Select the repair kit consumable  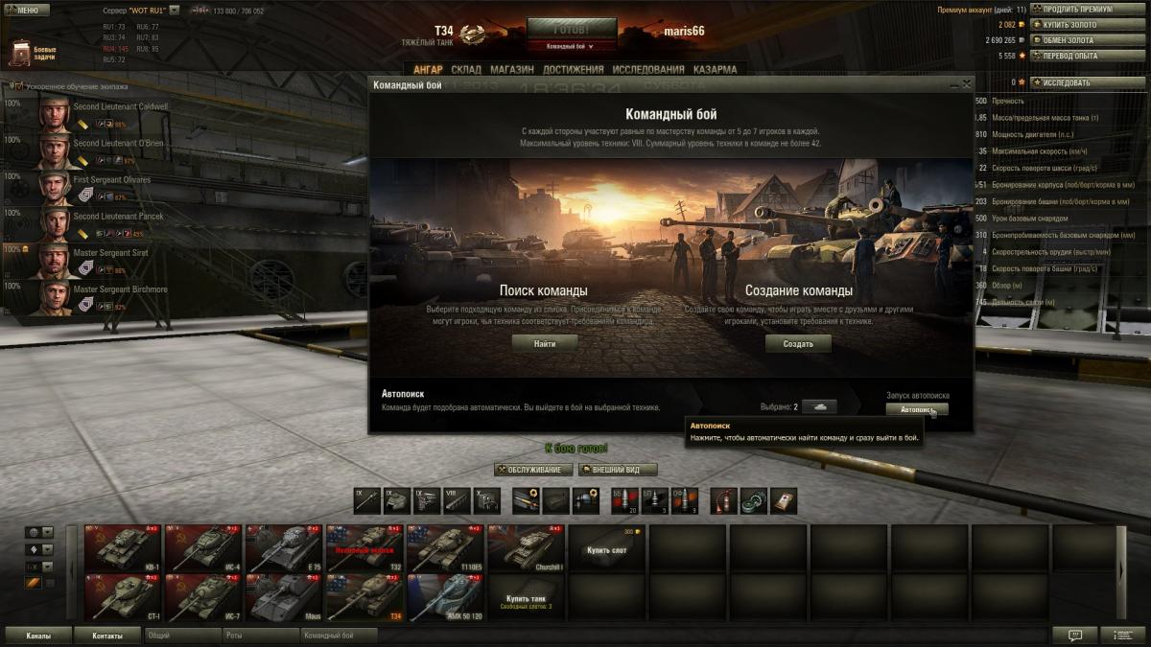pos(754,501)
